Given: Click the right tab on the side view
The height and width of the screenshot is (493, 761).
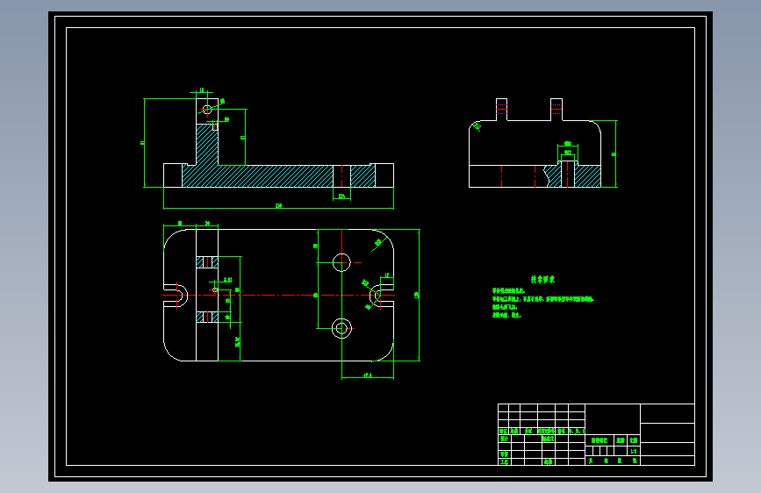Looking at the screenshot, I should point(556,110).
